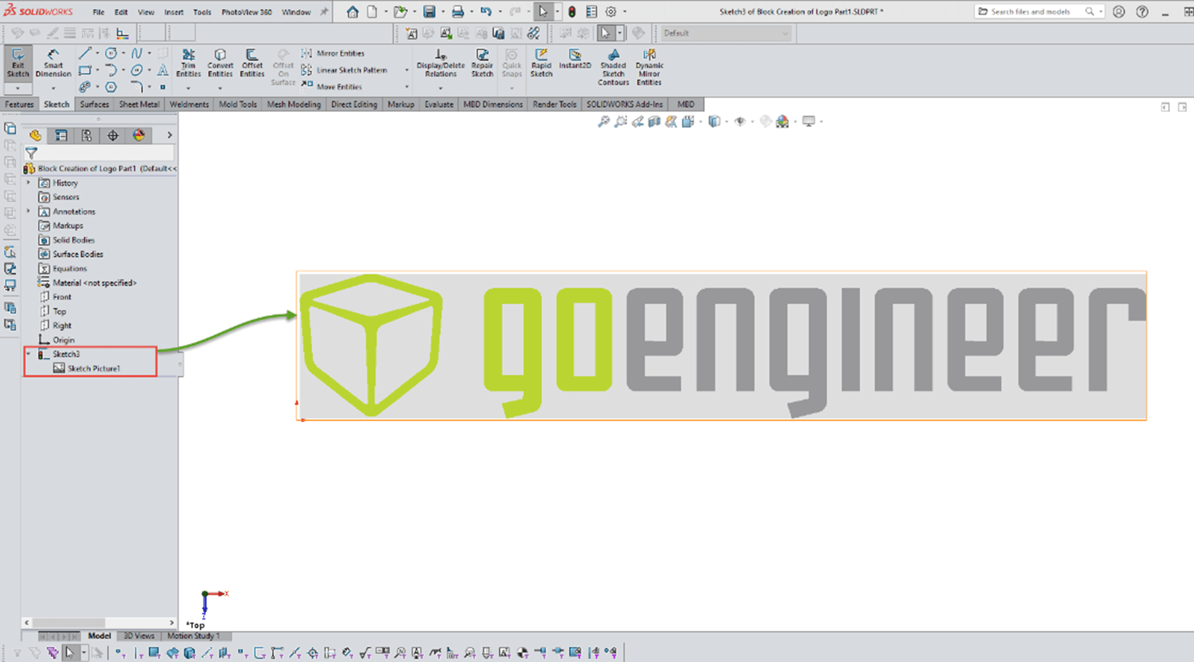
Task: Click the Smart Dimension tool
Action: point(53,63)
